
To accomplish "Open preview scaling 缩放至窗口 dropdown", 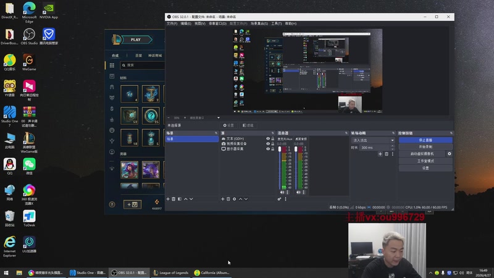I will pyautogui.click(x=205, y=118).
